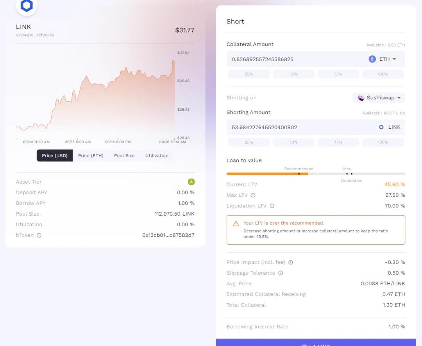Click the Liquidation LTV info icon

[x=272, y=206]
